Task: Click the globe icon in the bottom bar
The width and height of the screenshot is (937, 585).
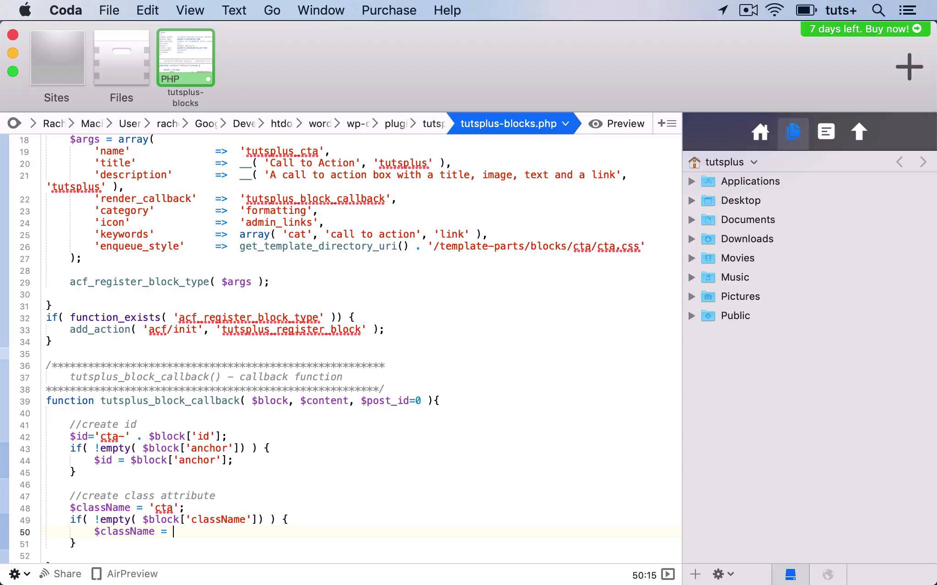Action: [x=829, y=574]
